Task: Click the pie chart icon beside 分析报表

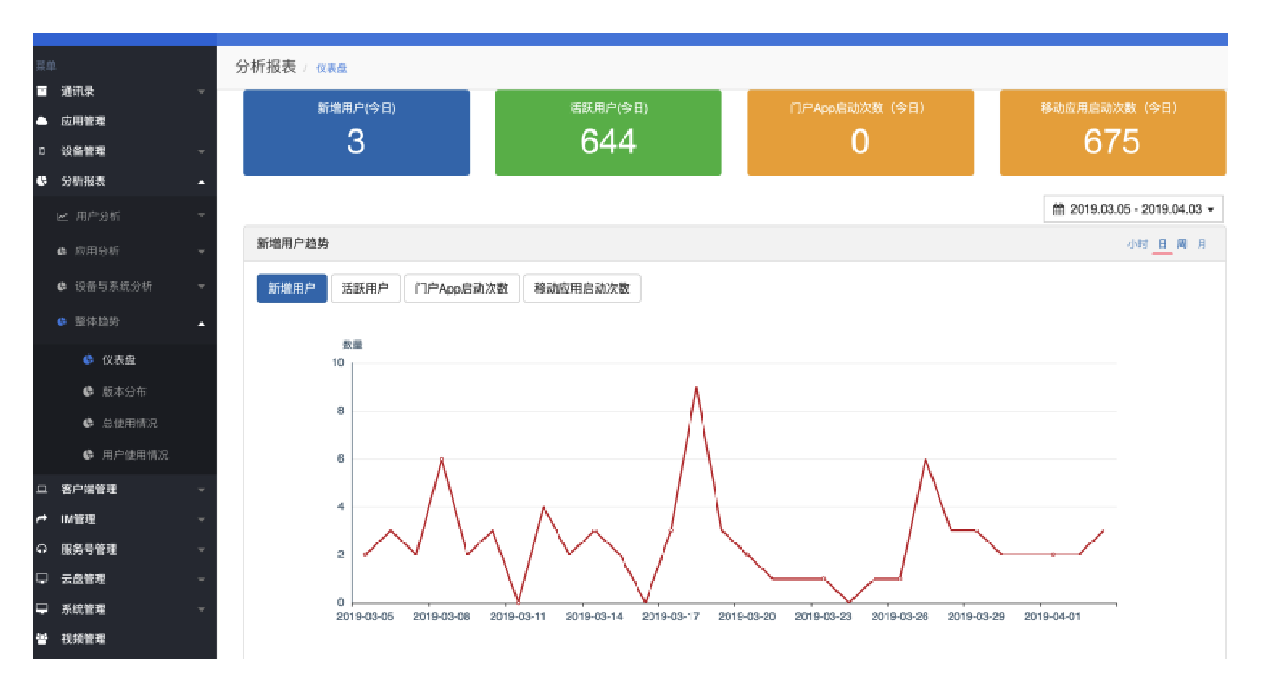Action: pyautogui.click(x=42, y=181)
